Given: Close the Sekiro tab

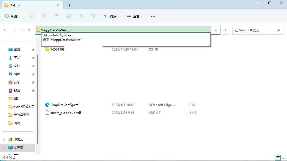Looking at the screenshot, I should coord(58,5).
